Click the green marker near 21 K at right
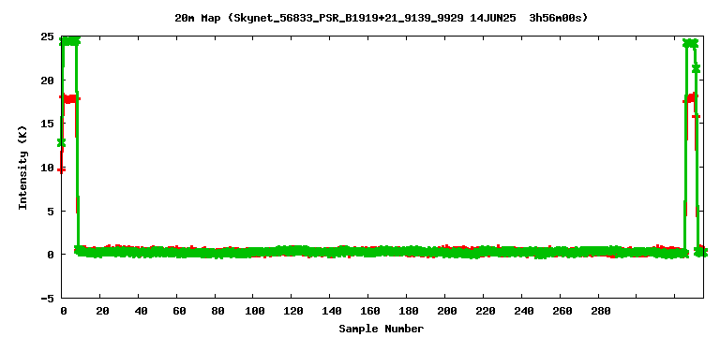Image resolution: width=720 pixels, height=337 pixels. 697,68
